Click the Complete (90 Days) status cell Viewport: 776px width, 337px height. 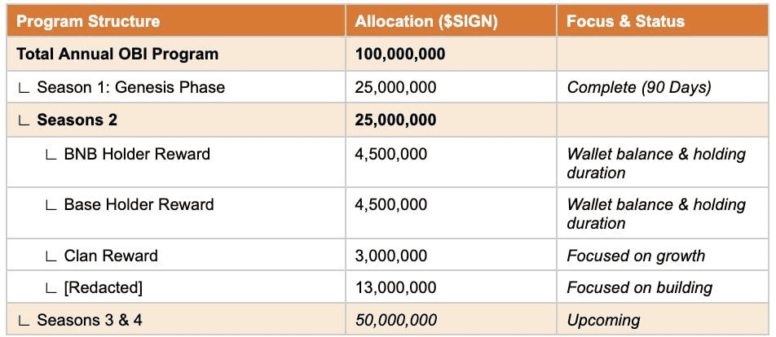(663, 87)
